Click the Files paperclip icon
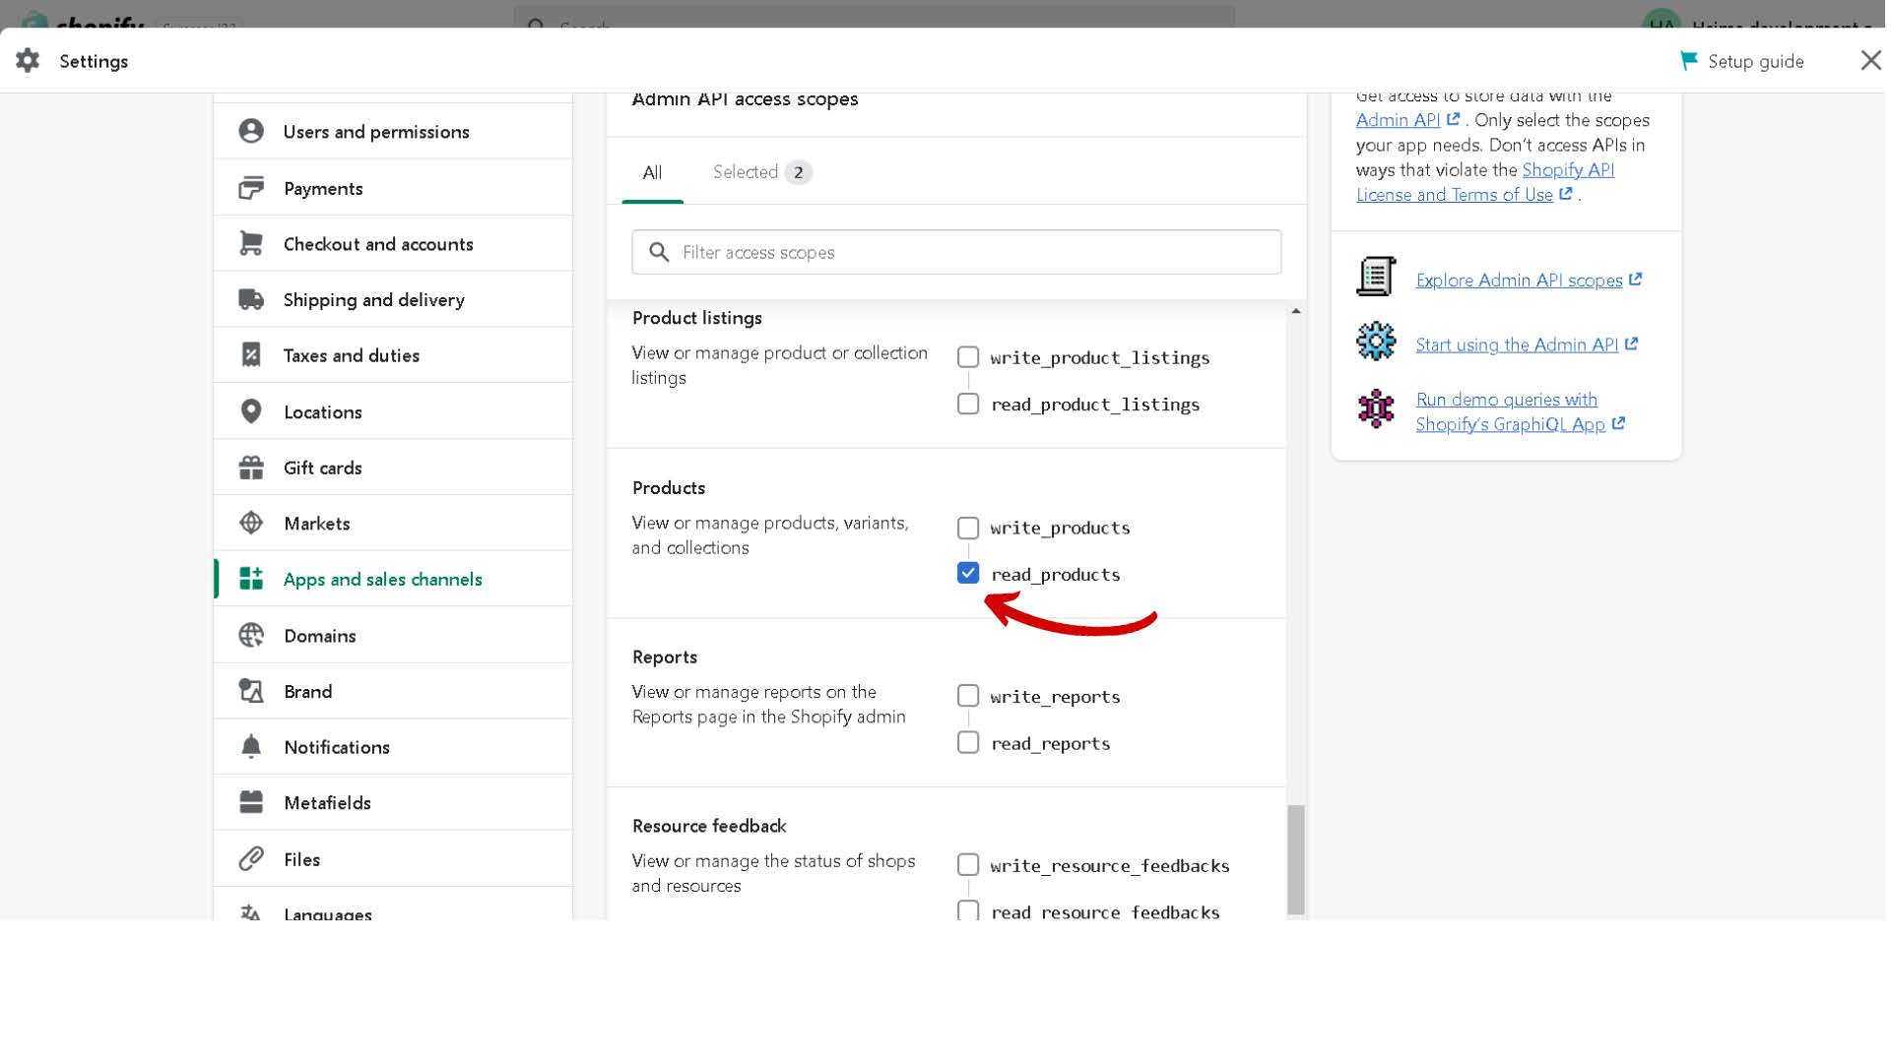 (x=251, y=859)
